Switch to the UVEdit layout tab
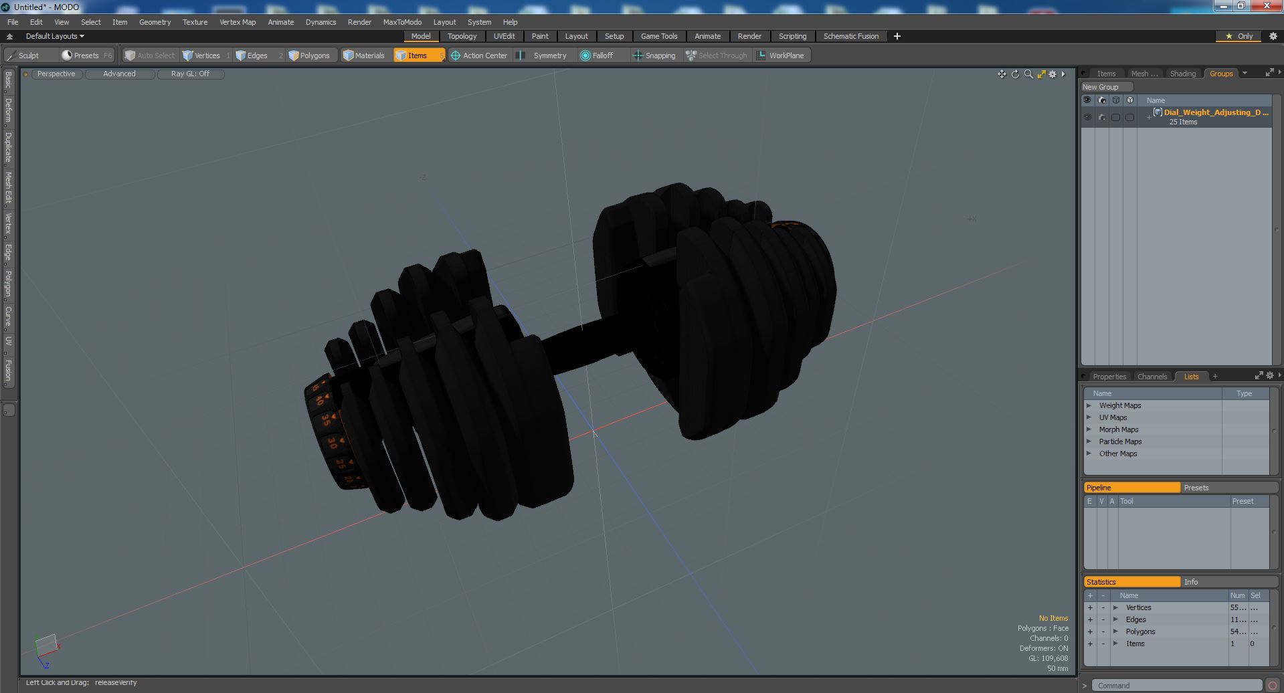1284x693 pixels. (x=505, y=36)
